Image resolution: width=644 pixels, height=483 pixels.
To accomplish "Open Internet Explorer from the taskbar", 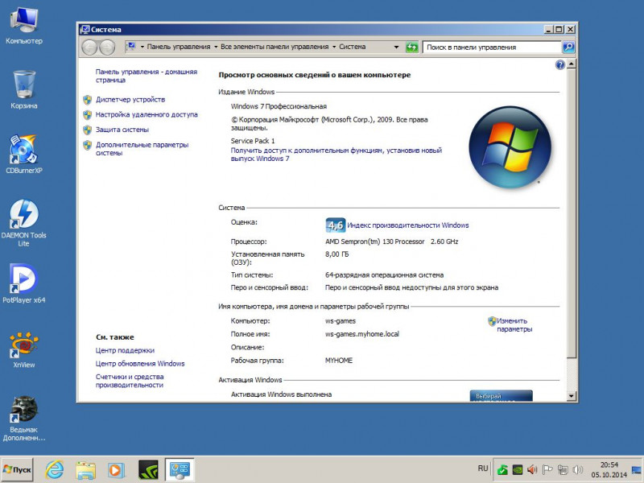I will tap(55, 469).
